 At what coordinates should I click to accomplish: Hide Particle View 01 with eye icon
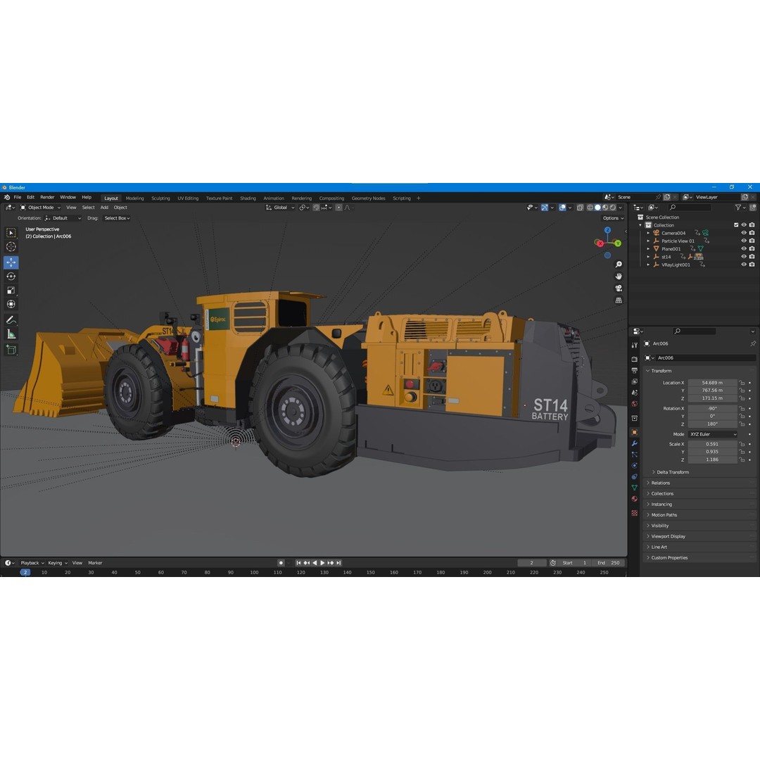[744, 241]
